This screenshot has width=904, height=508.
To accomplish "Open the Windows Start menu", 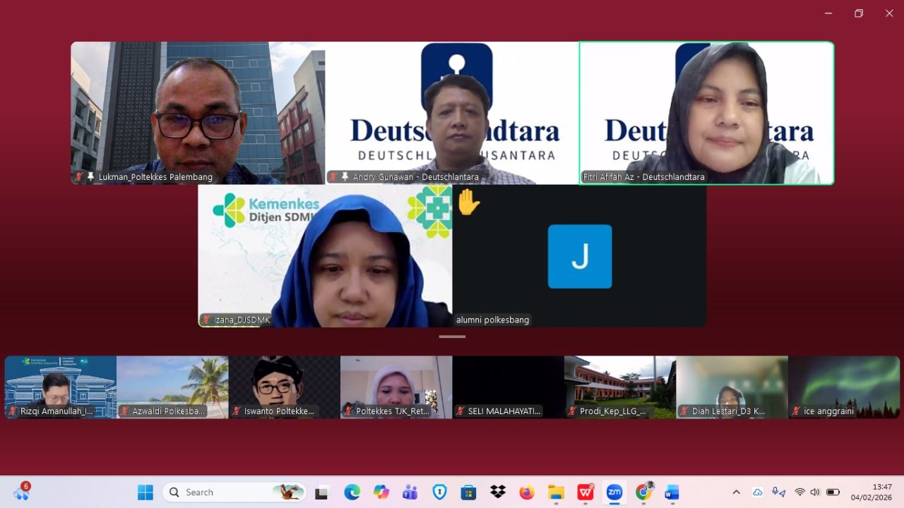I will tap(145, 492).
